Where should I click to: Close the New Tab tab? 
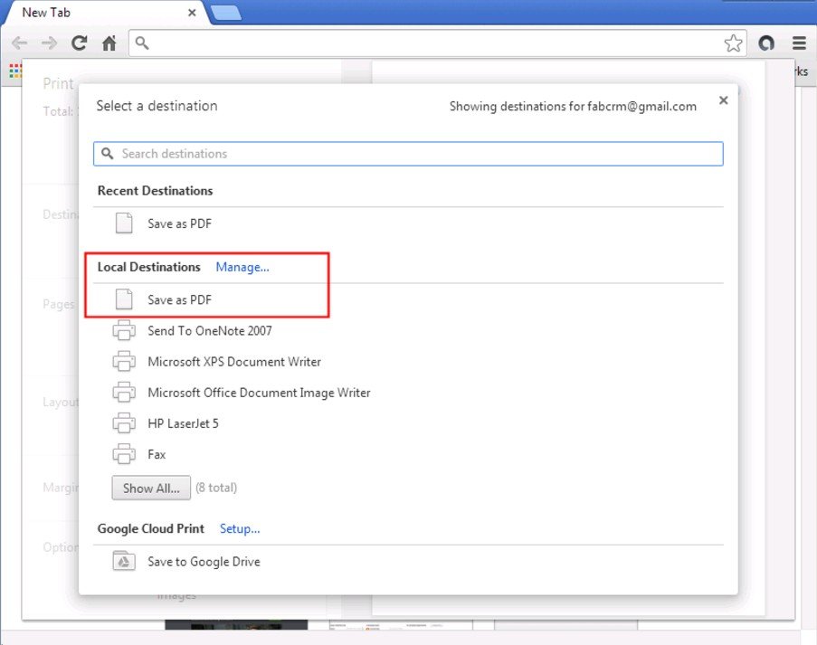coord(192,13)
